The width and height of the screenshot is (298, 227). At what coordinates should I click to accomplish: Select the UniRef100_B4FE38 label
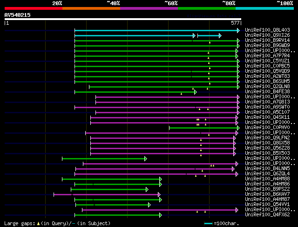[x=267, y=92]
